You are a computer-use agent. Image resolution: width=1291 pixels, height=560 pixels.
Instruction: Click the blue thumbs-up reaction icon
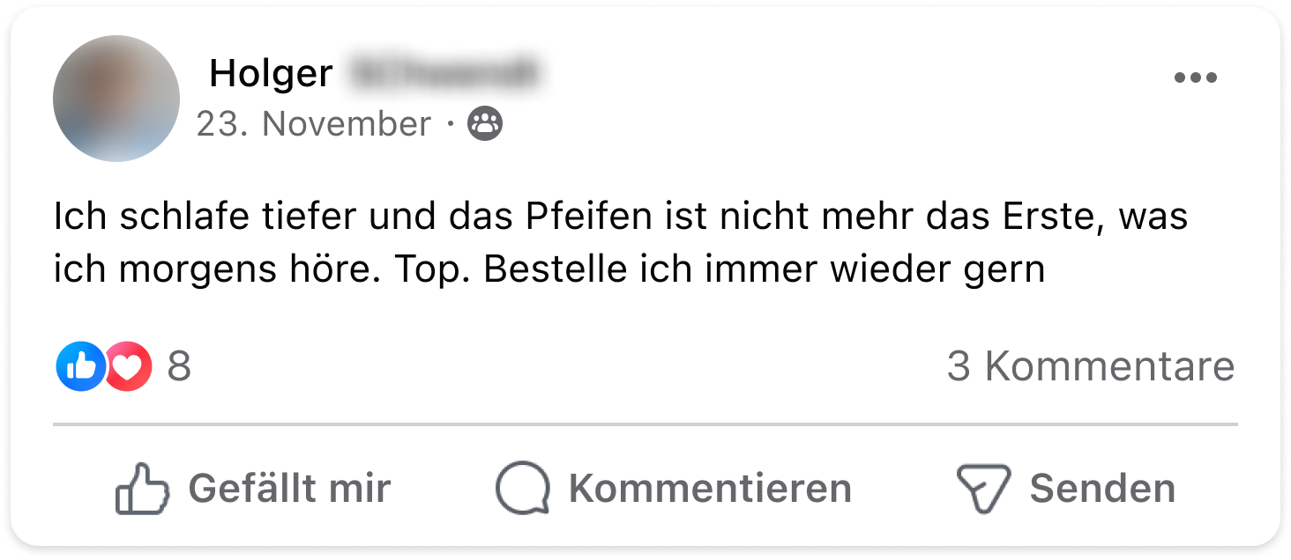click(79, 366)
